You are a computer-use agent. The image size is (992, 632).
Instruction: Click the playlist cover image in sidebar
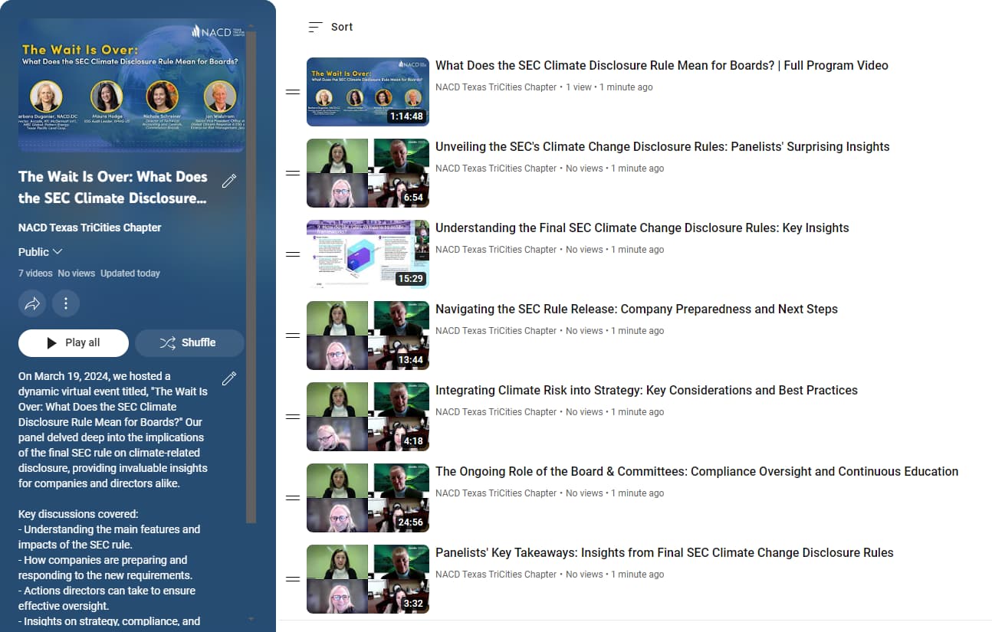tap(132, 86)
